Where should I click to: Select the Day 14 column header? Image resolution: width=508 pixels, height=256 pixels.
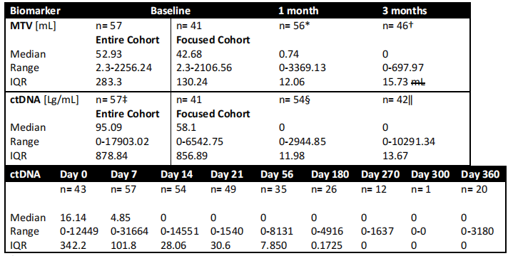point(176,175)
